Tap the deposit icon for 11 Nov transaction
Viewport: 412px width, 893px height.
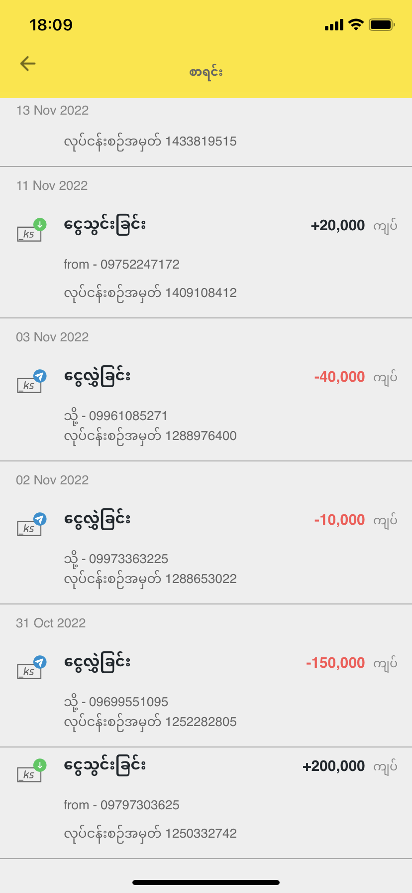31,230
